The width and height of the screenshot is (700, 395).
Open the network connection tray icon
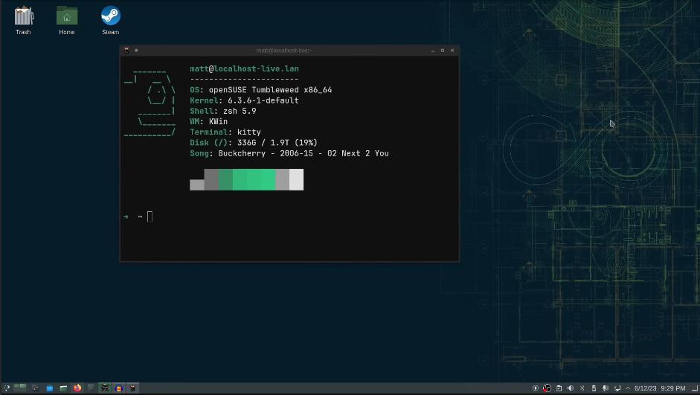coord(618,388)
